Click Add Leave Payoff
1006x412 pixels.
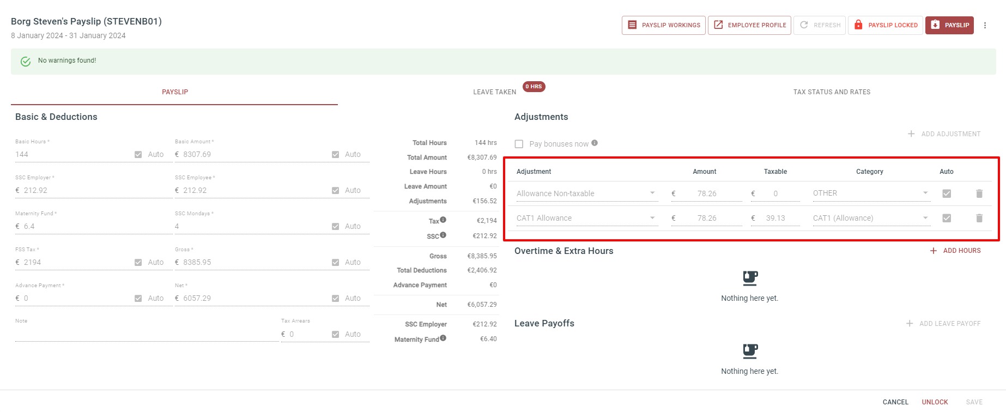[943, 324]
